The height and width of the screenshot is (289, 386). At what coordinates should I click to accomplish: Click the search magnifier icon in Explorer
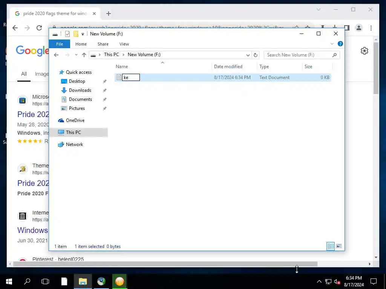[x=334, y=55]
